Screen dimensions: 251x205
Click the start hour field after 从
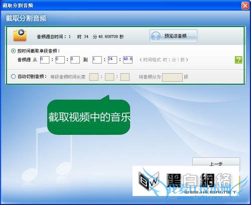[x=45, y=60]
